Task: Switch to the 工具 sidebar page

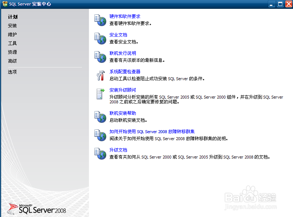Action: [x=12, y=43]
